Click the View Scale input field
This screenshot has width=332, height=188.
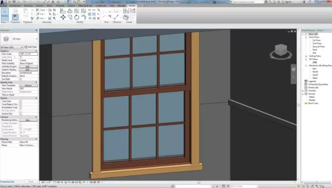(28, 54)
